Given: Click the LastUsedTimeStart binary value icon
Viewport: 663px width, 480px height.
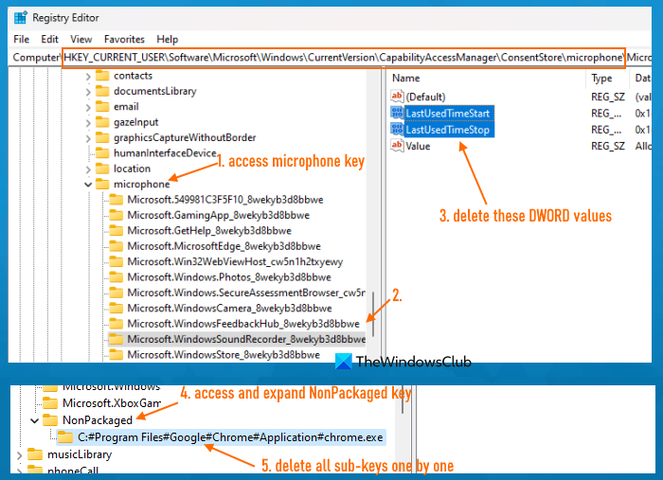Looking at the screenshot, I should pos(397,113).
